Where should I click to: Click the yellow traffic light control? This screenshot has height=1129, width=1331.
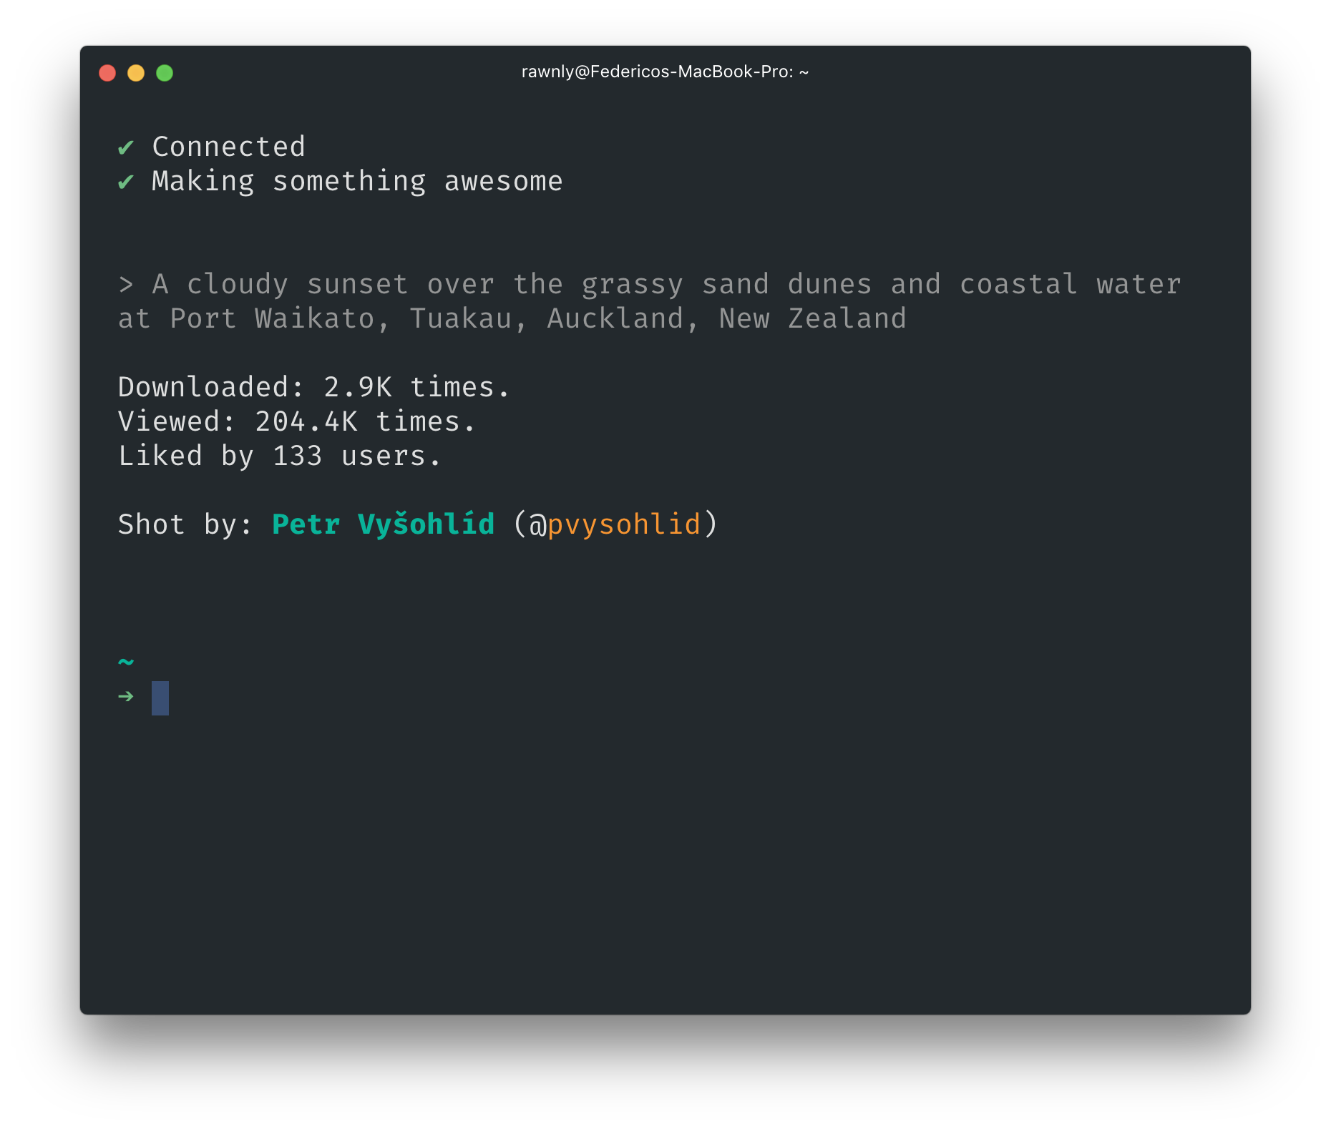pyautogui.click(x=136, y=72)
